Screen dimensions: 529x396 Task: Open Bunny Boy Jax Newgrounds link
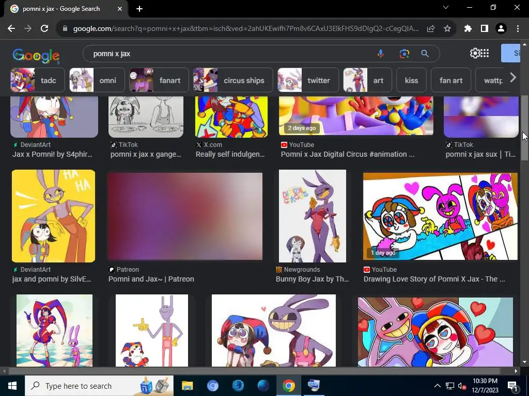click(313, 279)
